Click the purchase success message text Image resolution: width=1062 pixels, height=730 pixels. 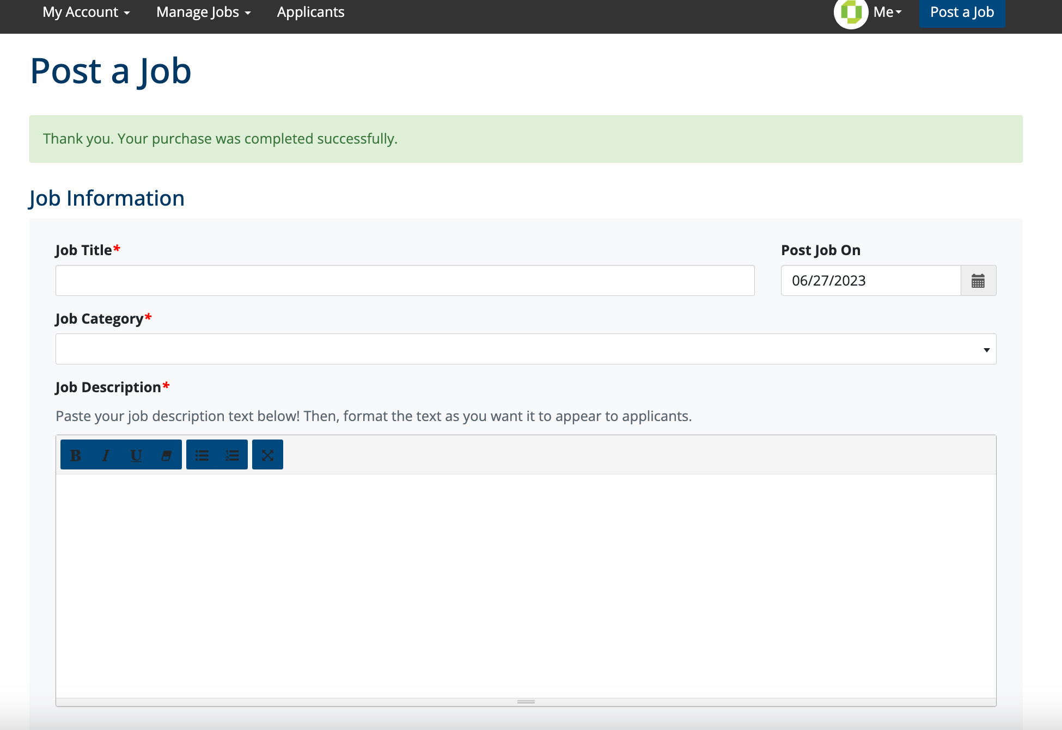coord(220,139)
